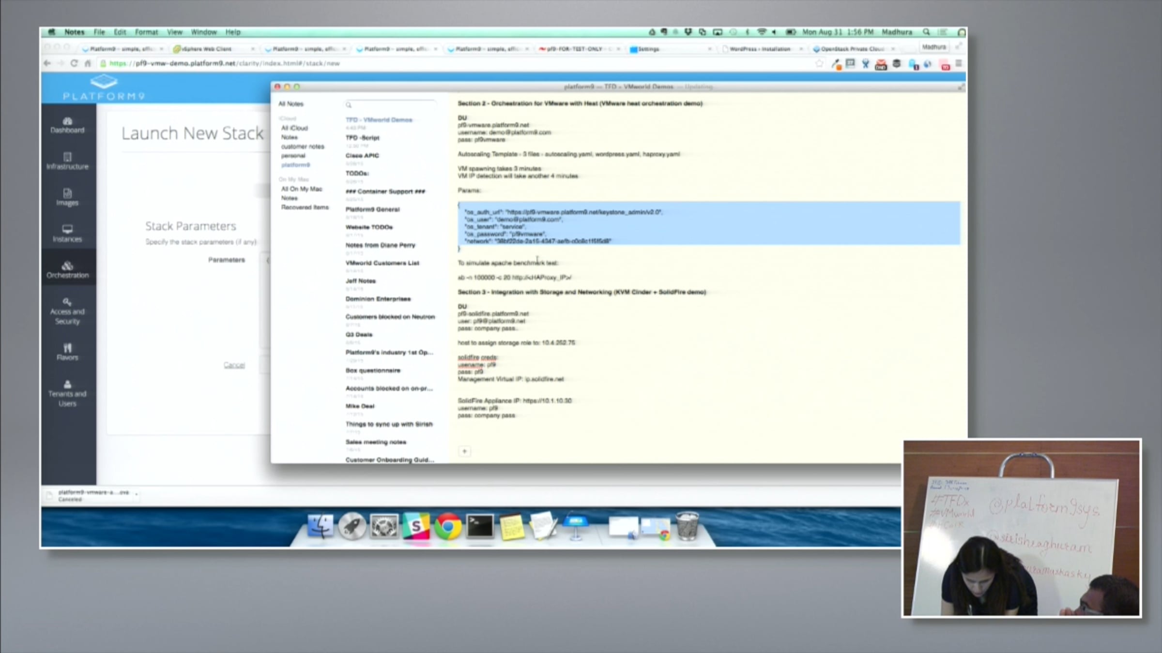The image size is (1162, 653).
Task: Select the personal folder in Notes
Action: (x=293, y=156)
